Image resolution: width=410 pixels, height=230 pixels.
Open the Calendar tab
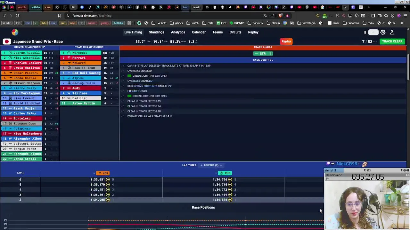[x=199, y=32]
